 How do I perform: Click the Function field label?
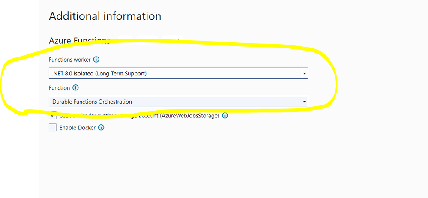[x=59, y=88]
